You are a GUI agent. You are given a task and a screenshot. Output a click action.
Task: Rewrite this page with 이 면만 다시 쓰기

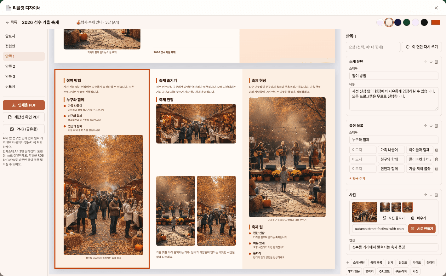[x=422, y=47]
